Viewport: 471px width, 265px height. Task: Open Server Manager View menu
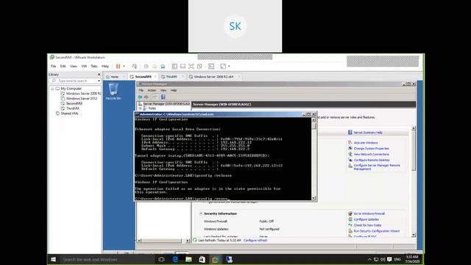[163, 91]
